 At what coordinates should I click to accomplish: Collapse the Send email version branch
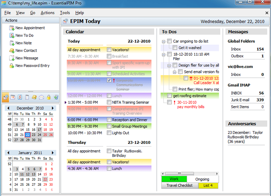point(174,72)
